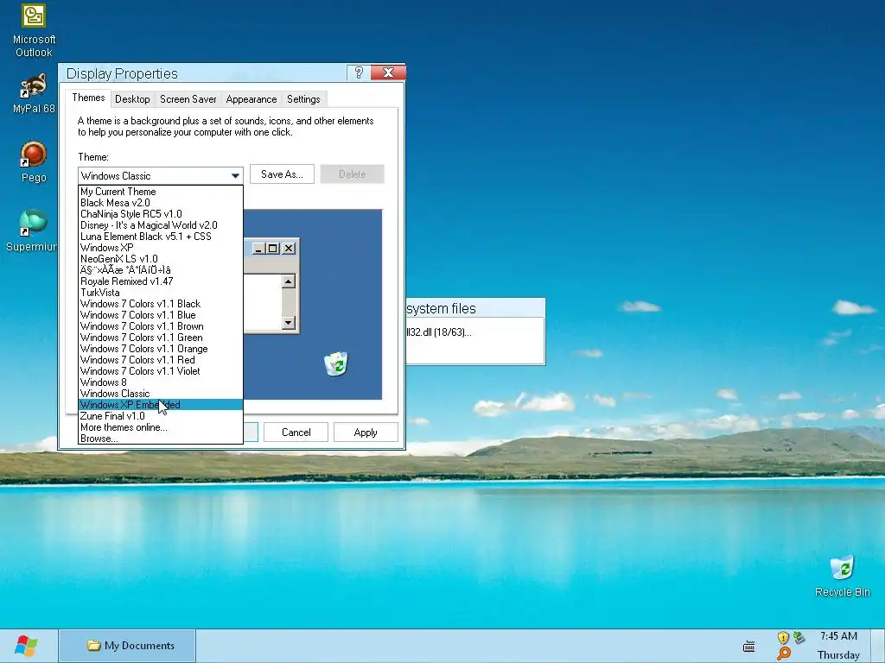The height and width of the screenshot is (663, 885).
Task: Select Windows 7 Colors v1.1 Brown
Action: click(x=160, y=326)
